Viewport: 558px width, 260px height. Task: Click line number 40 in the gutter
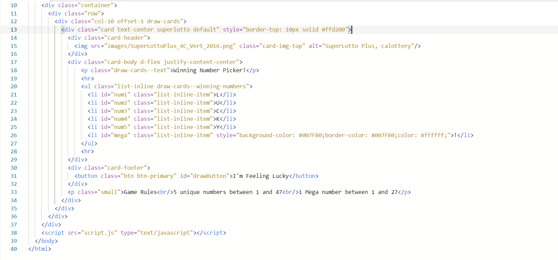point(14,249)
